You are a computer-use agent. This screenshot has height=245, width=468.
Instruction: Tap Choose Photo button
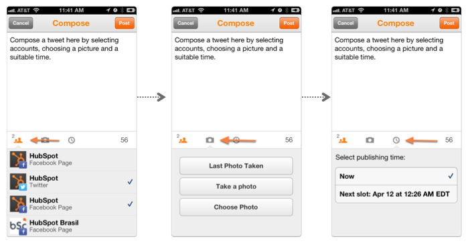[236, 207]
